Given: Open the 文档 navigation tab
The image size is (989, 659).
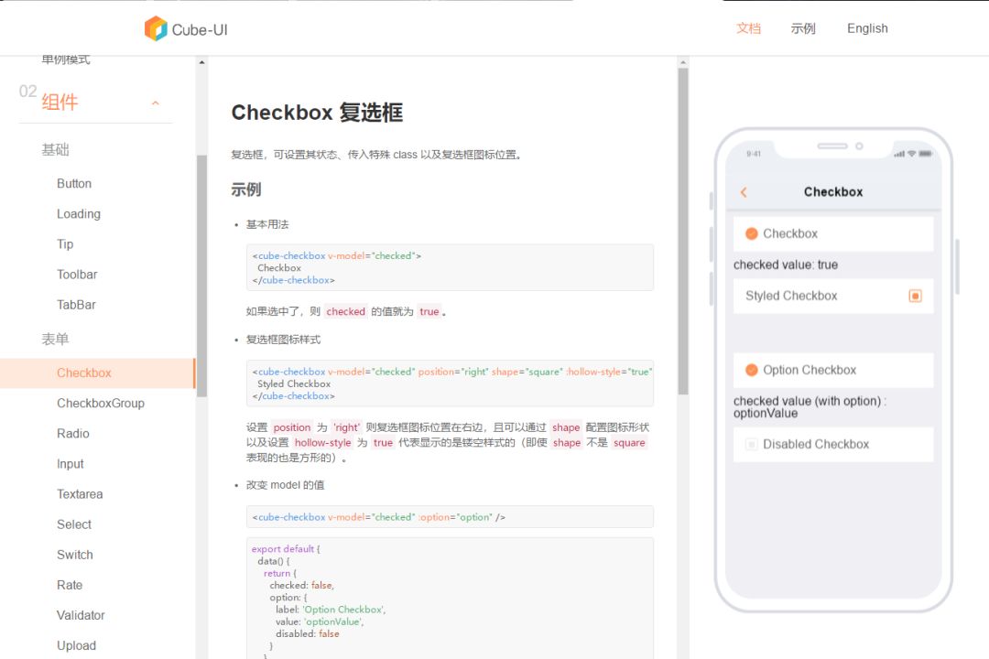Looking at the screenshot, I should point(749,28).
